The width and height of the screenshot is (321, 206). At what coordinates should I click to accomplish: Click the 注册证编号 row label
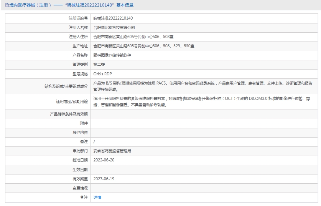(x=78, y=18)
